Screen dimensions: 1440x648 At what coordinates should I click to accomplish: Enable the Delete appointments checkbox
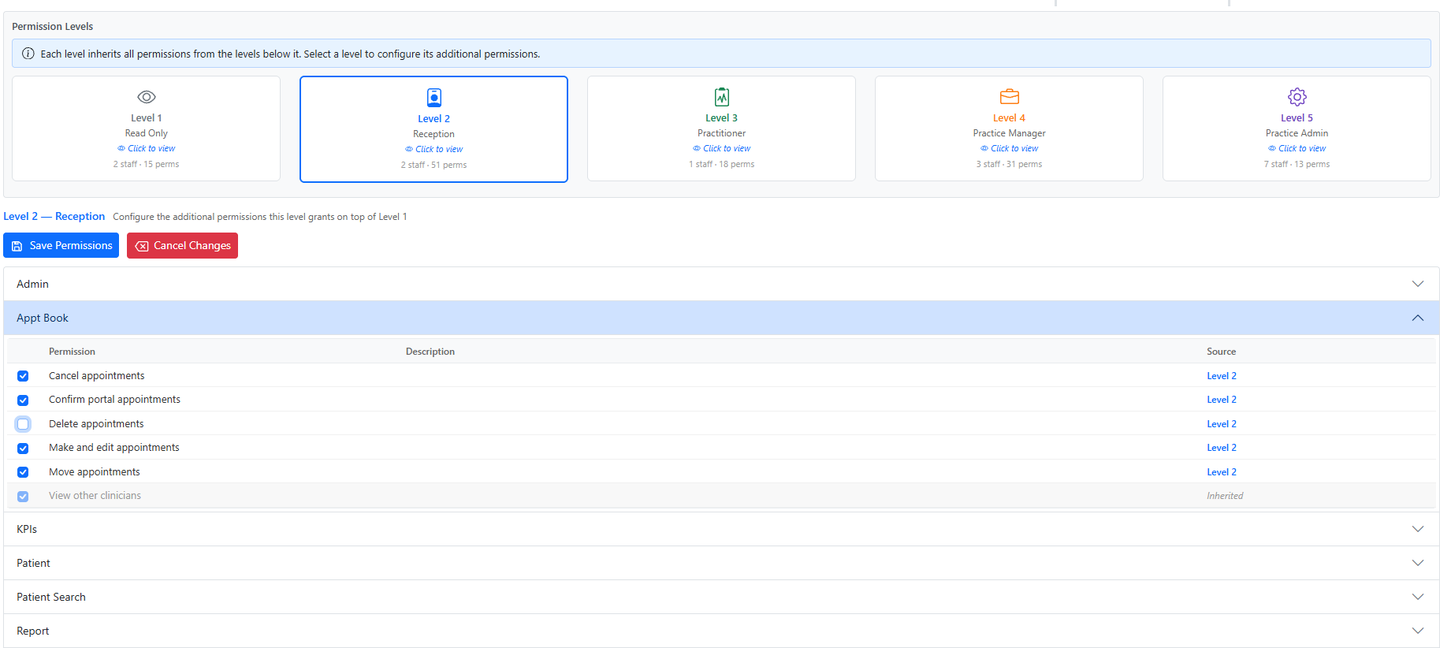point(23,424)
